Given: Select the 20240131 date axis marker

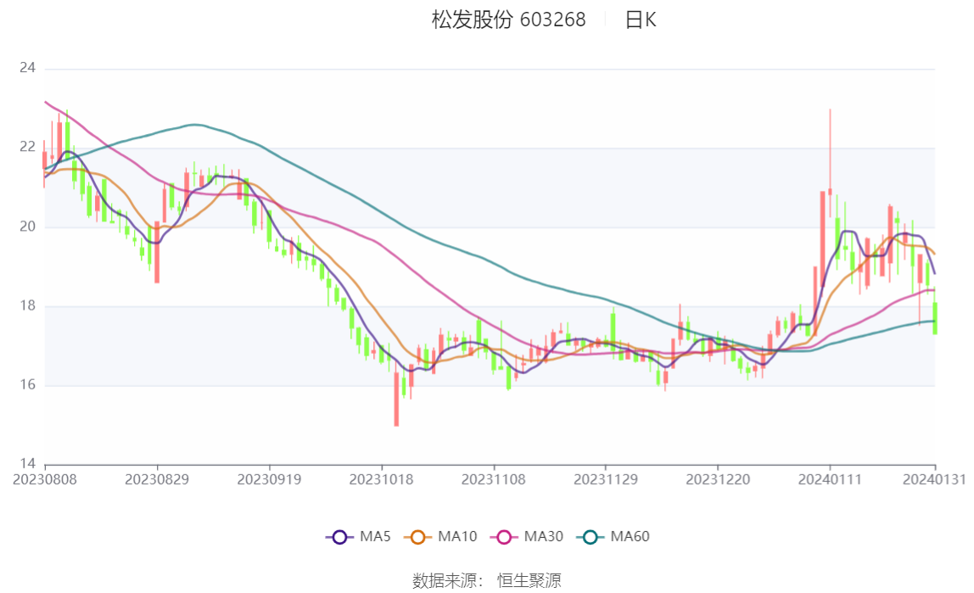Looking at the screenshot, I should [x=934, y=479].
